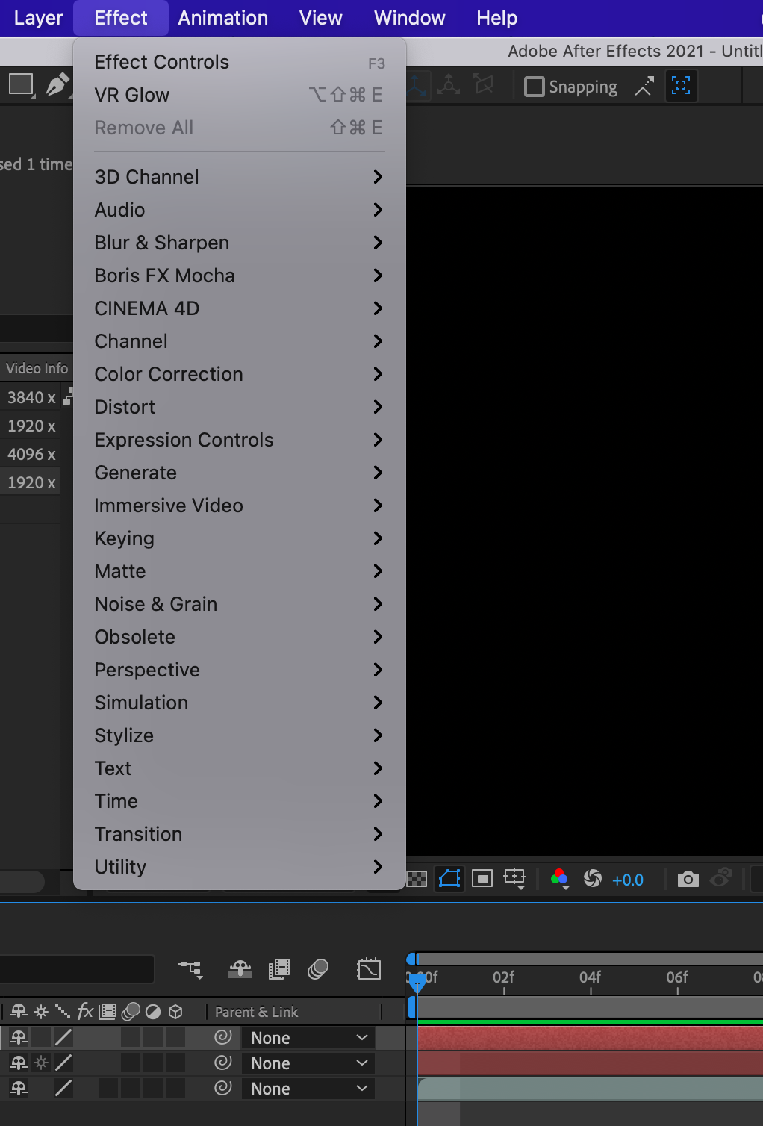Enable frame blending for the composition
This screenshot has width=763, height=1126.
coord(279,968)
